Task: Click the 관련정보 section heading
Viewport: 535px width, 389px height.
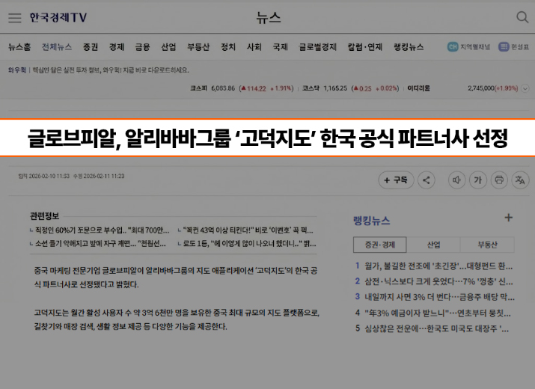Action: [44, 215]
